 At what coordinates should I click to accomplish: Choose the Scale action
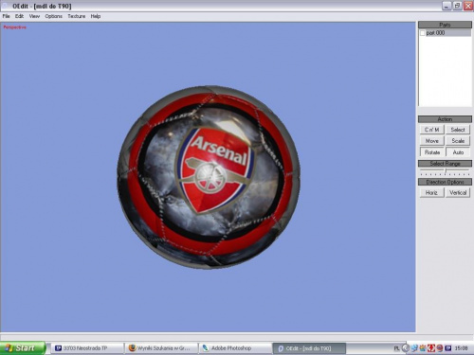click(x=458, y=141)
